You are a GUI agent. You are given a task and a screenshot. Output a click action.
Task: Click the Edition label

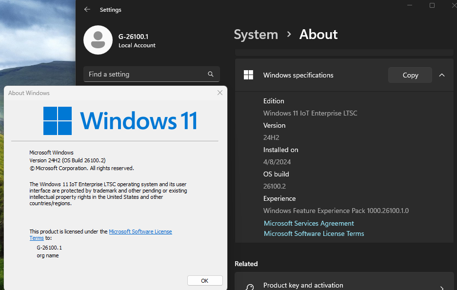point(274,101)
